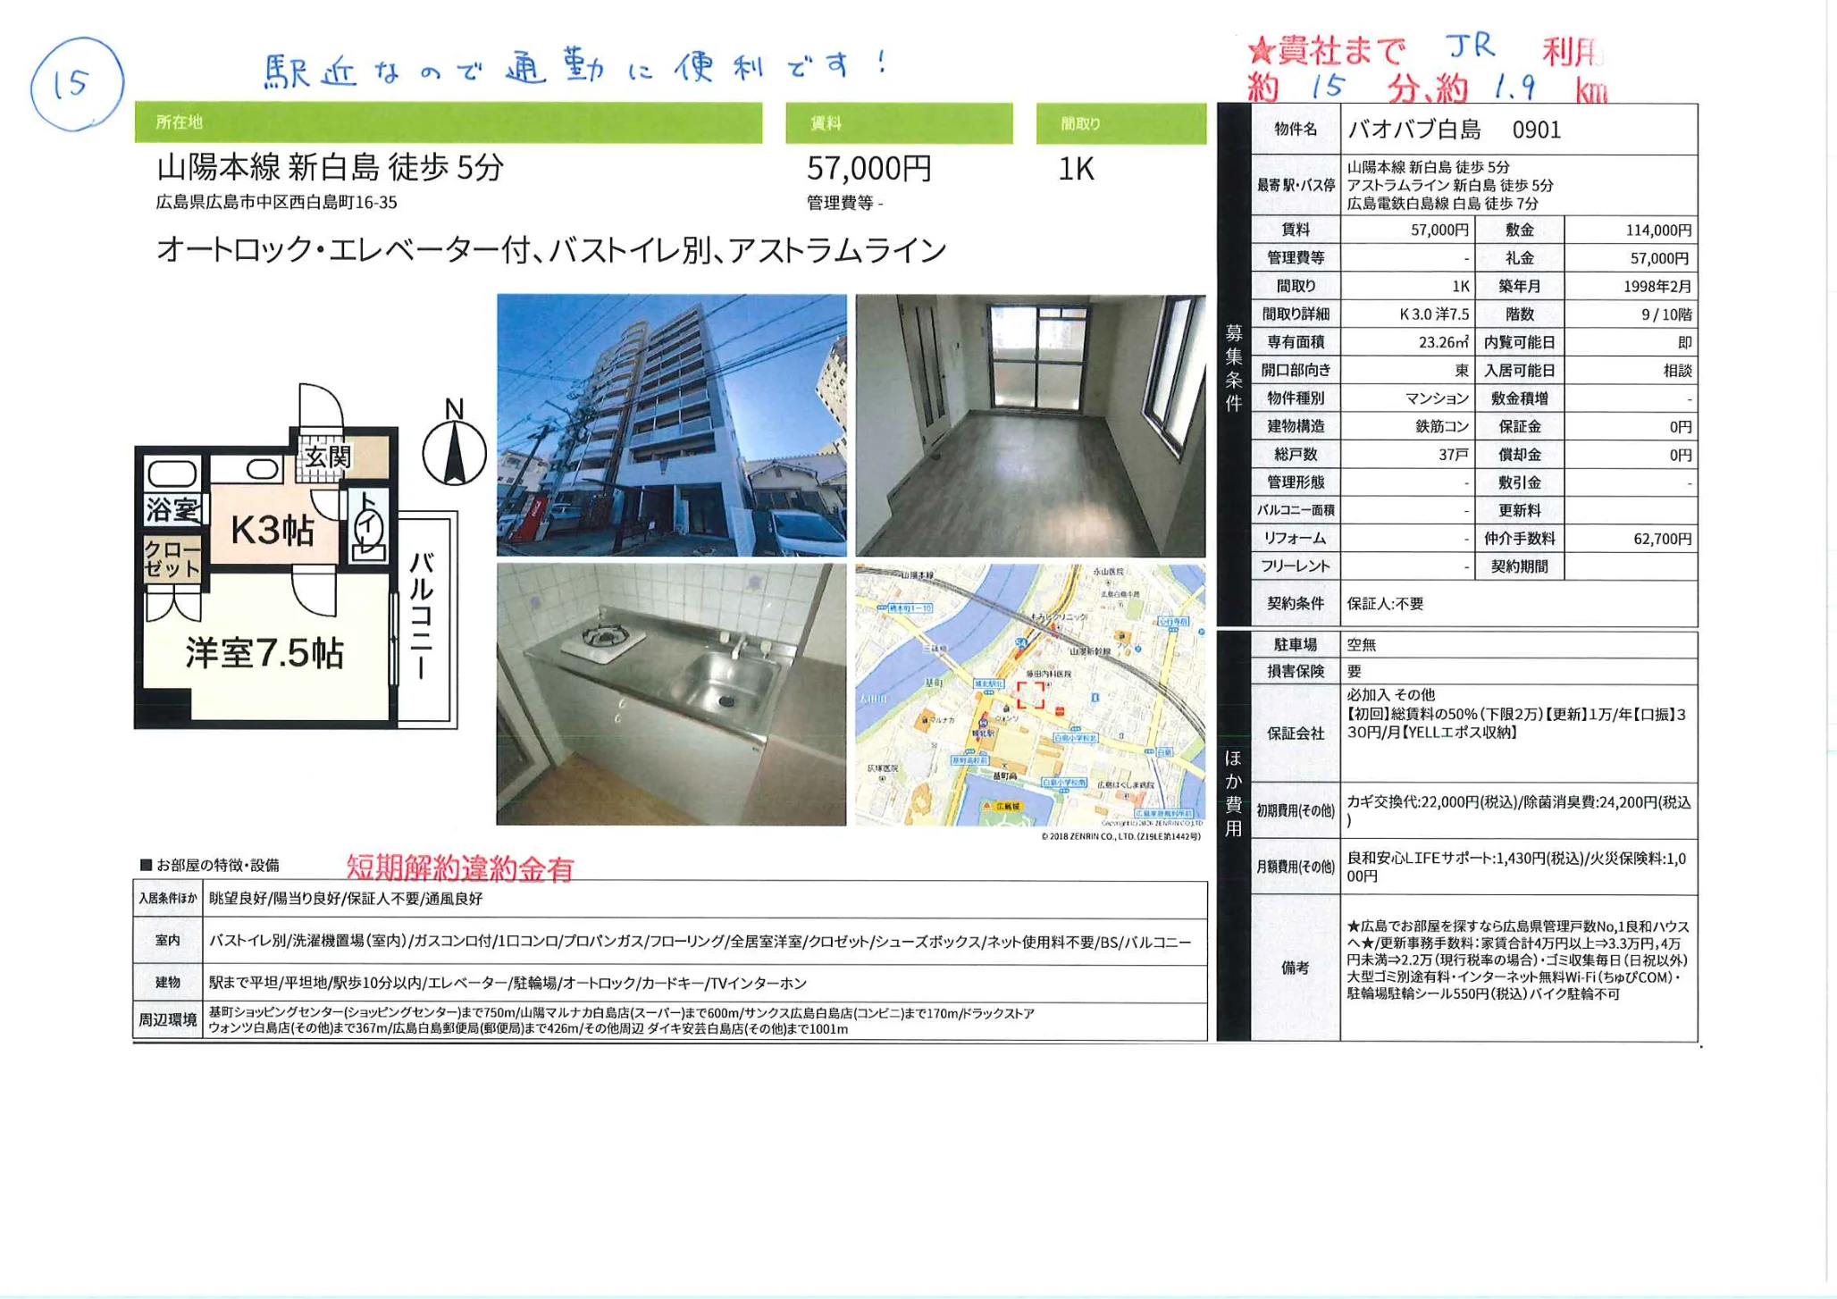Click the red bracket marker on map

coord(1030,694)
